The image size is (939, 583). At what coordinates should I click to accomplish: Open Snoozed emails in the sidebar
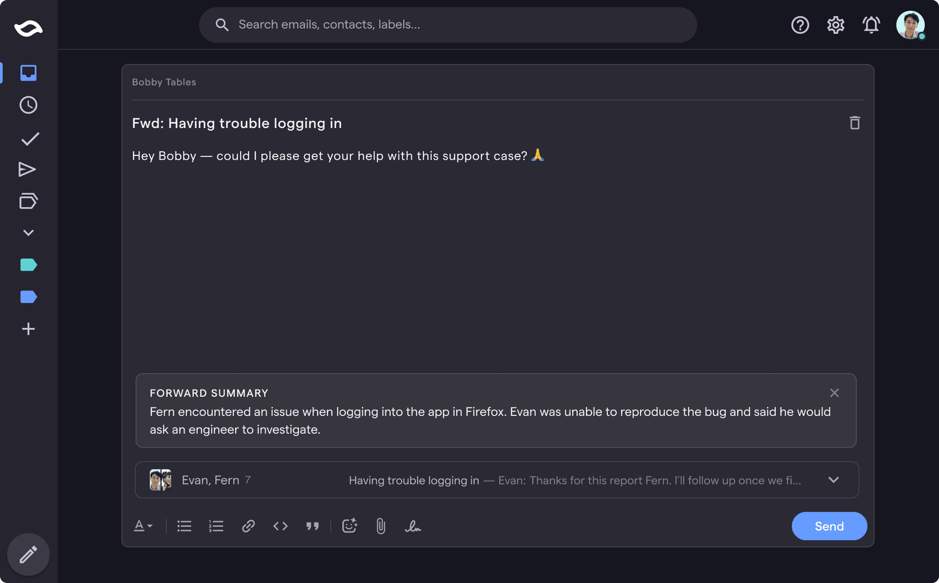[28, 105]
